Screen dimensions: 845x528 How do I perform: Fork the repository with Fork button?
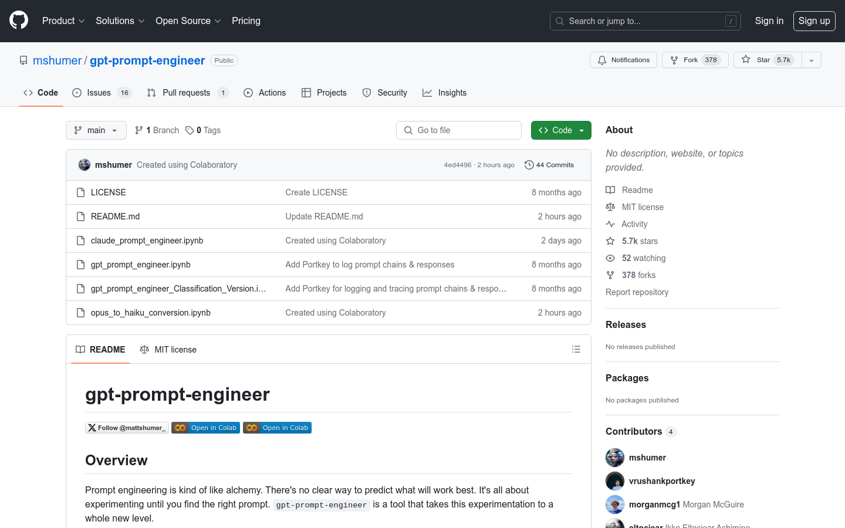coord(695,60)
